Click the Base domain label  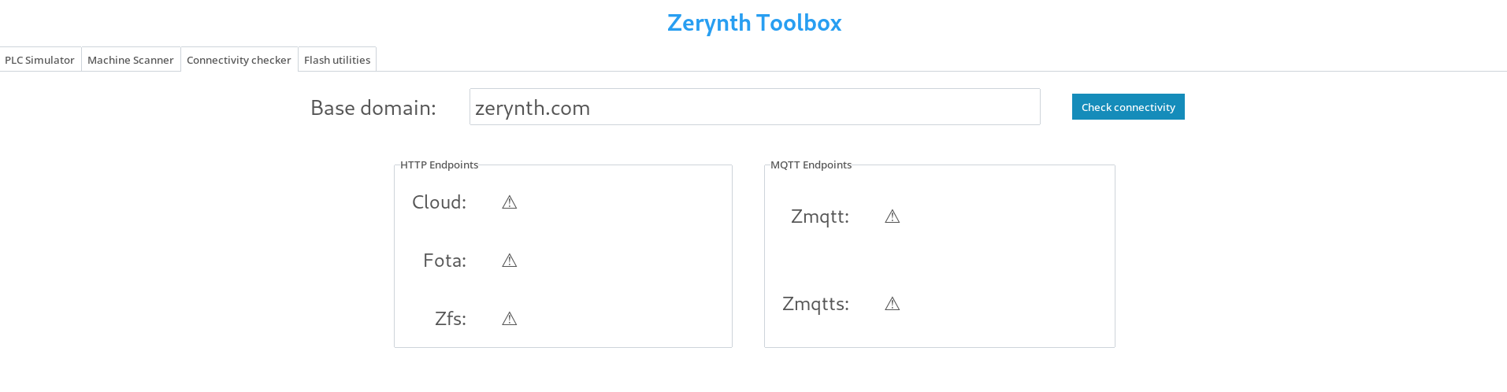[373, 108]
